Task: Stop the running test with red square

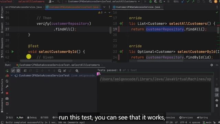Action: 7,93
